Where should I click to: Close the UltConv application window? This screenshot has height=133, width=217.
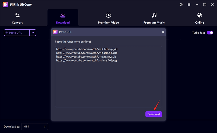click(x=212, y=5)
